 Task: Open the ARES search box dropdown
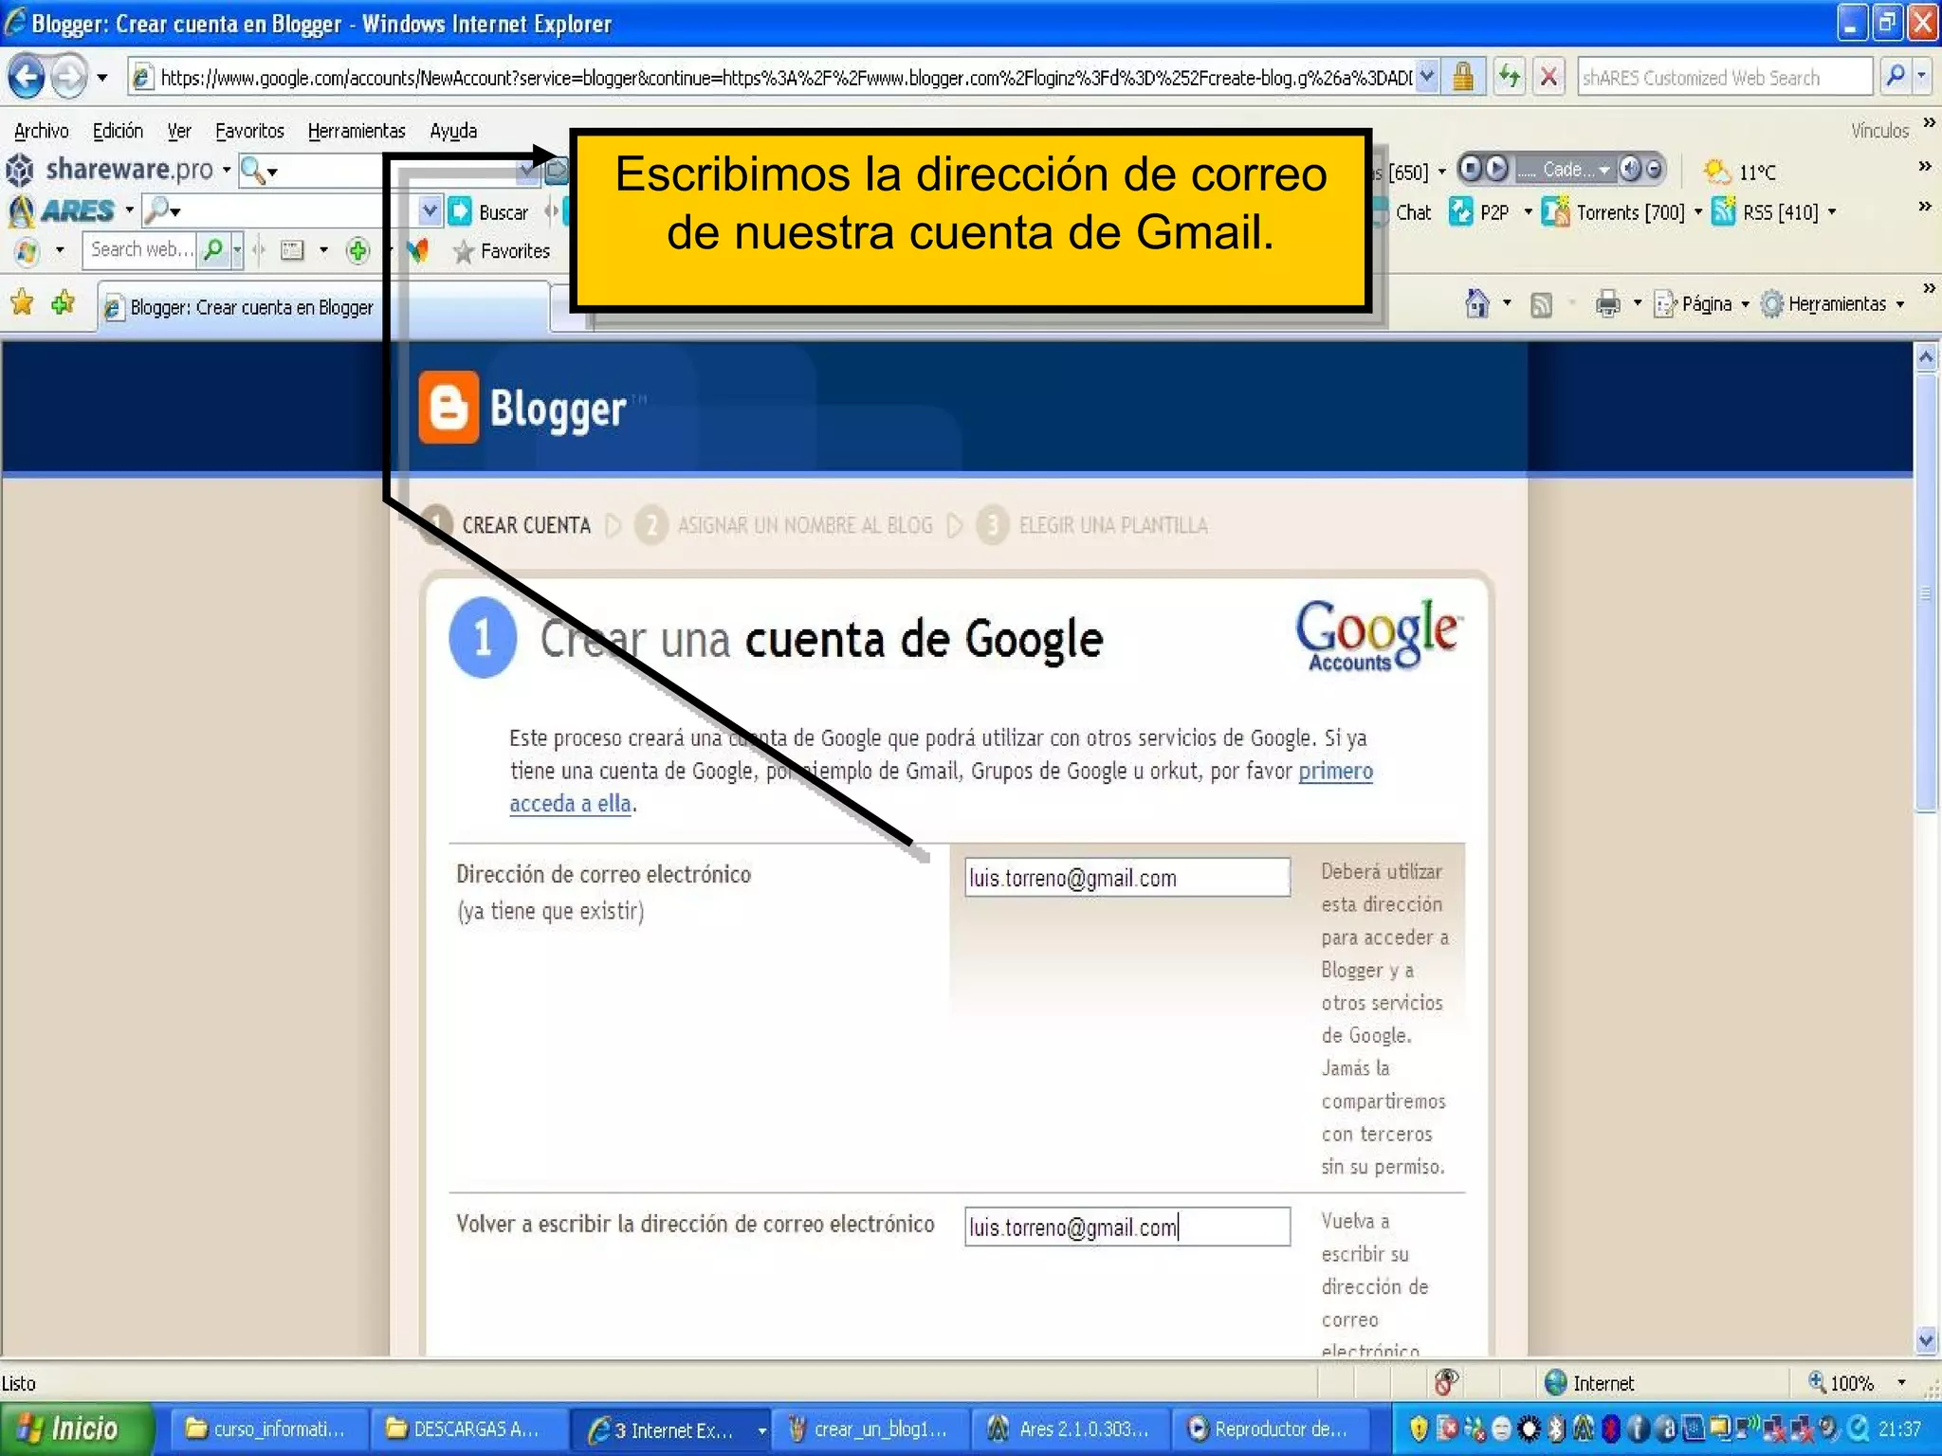click(x=431, y=210)
